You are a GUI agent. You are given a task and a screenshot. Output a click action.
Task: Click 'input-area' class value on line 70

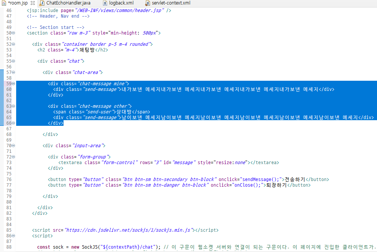point(88,146)
